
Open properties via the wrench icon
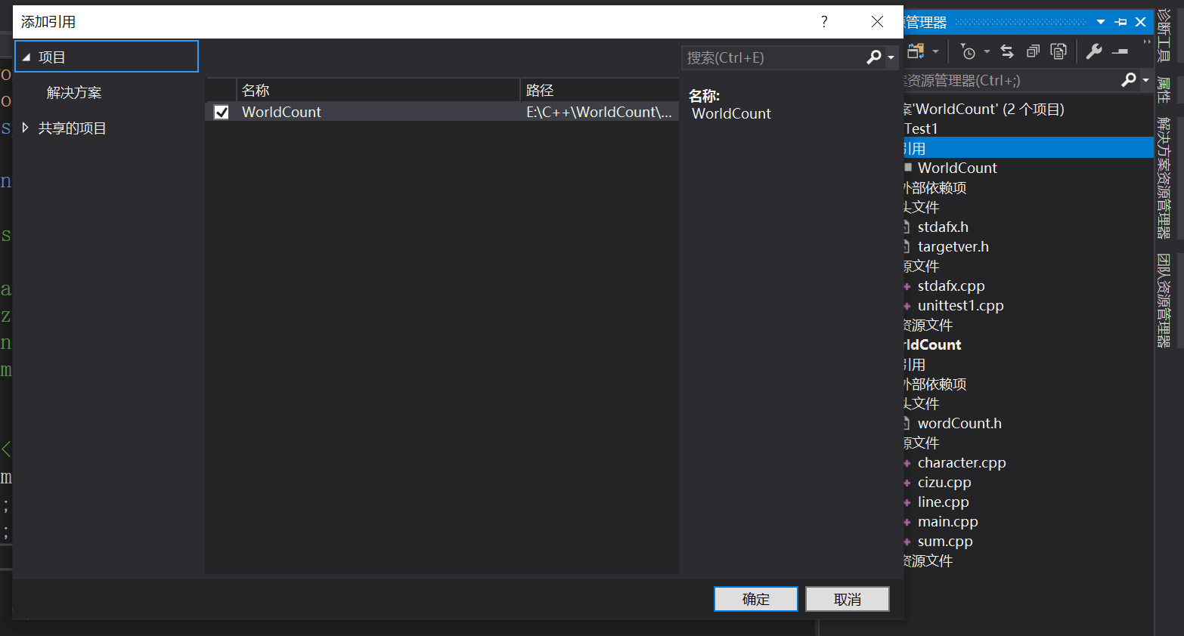tap(1094, 51)
